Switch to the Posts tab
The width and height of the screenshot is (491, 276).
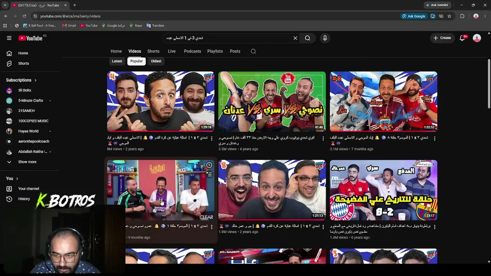[235, 51]
